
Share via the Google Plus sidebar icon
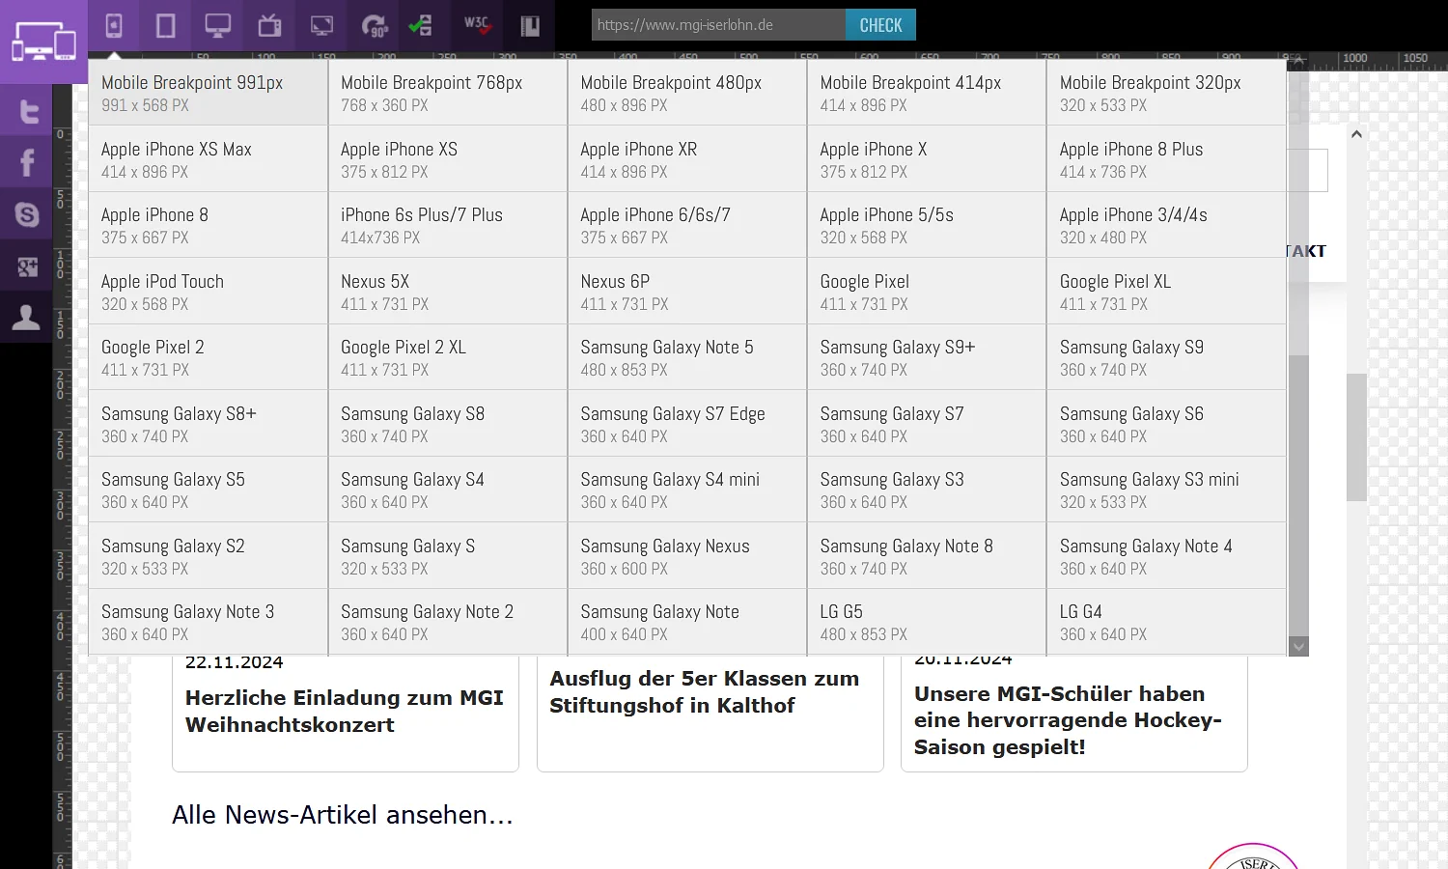[x=27, y=266]
